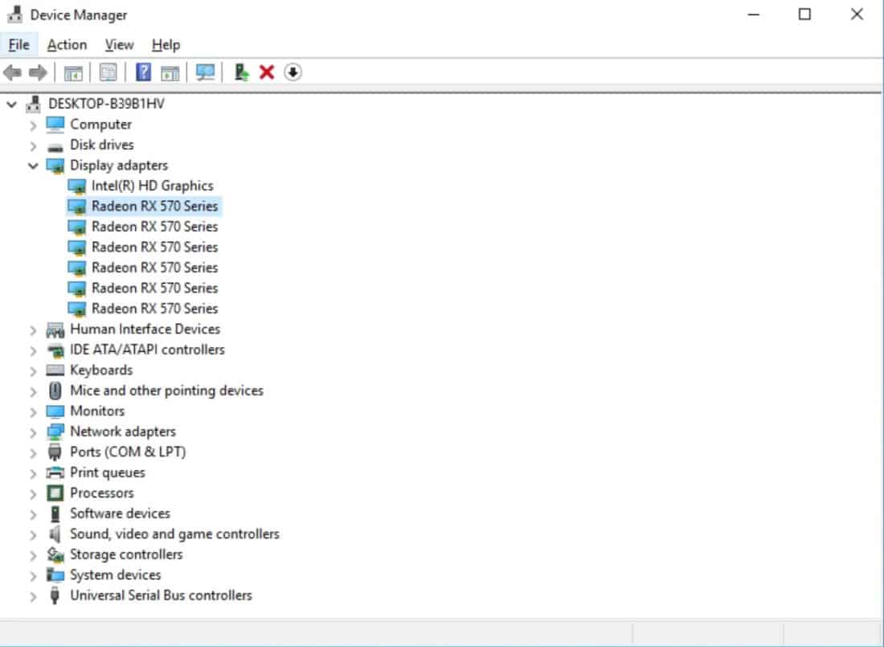Expand Sound, video and game controllers
884x647 pixels.
[33, 534]
